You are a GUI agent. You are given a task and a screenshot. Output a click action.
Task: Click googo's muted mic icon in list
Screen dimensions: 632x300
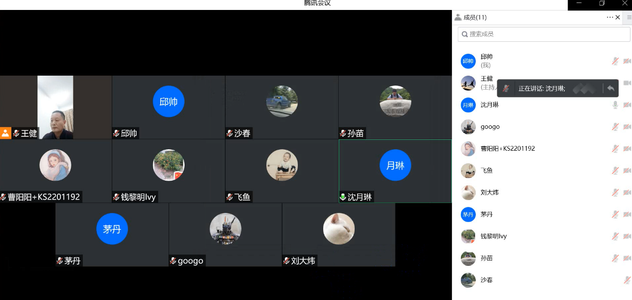pos(616,127)
